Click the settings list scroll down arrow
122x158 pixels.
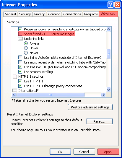(x=109, y=89)
